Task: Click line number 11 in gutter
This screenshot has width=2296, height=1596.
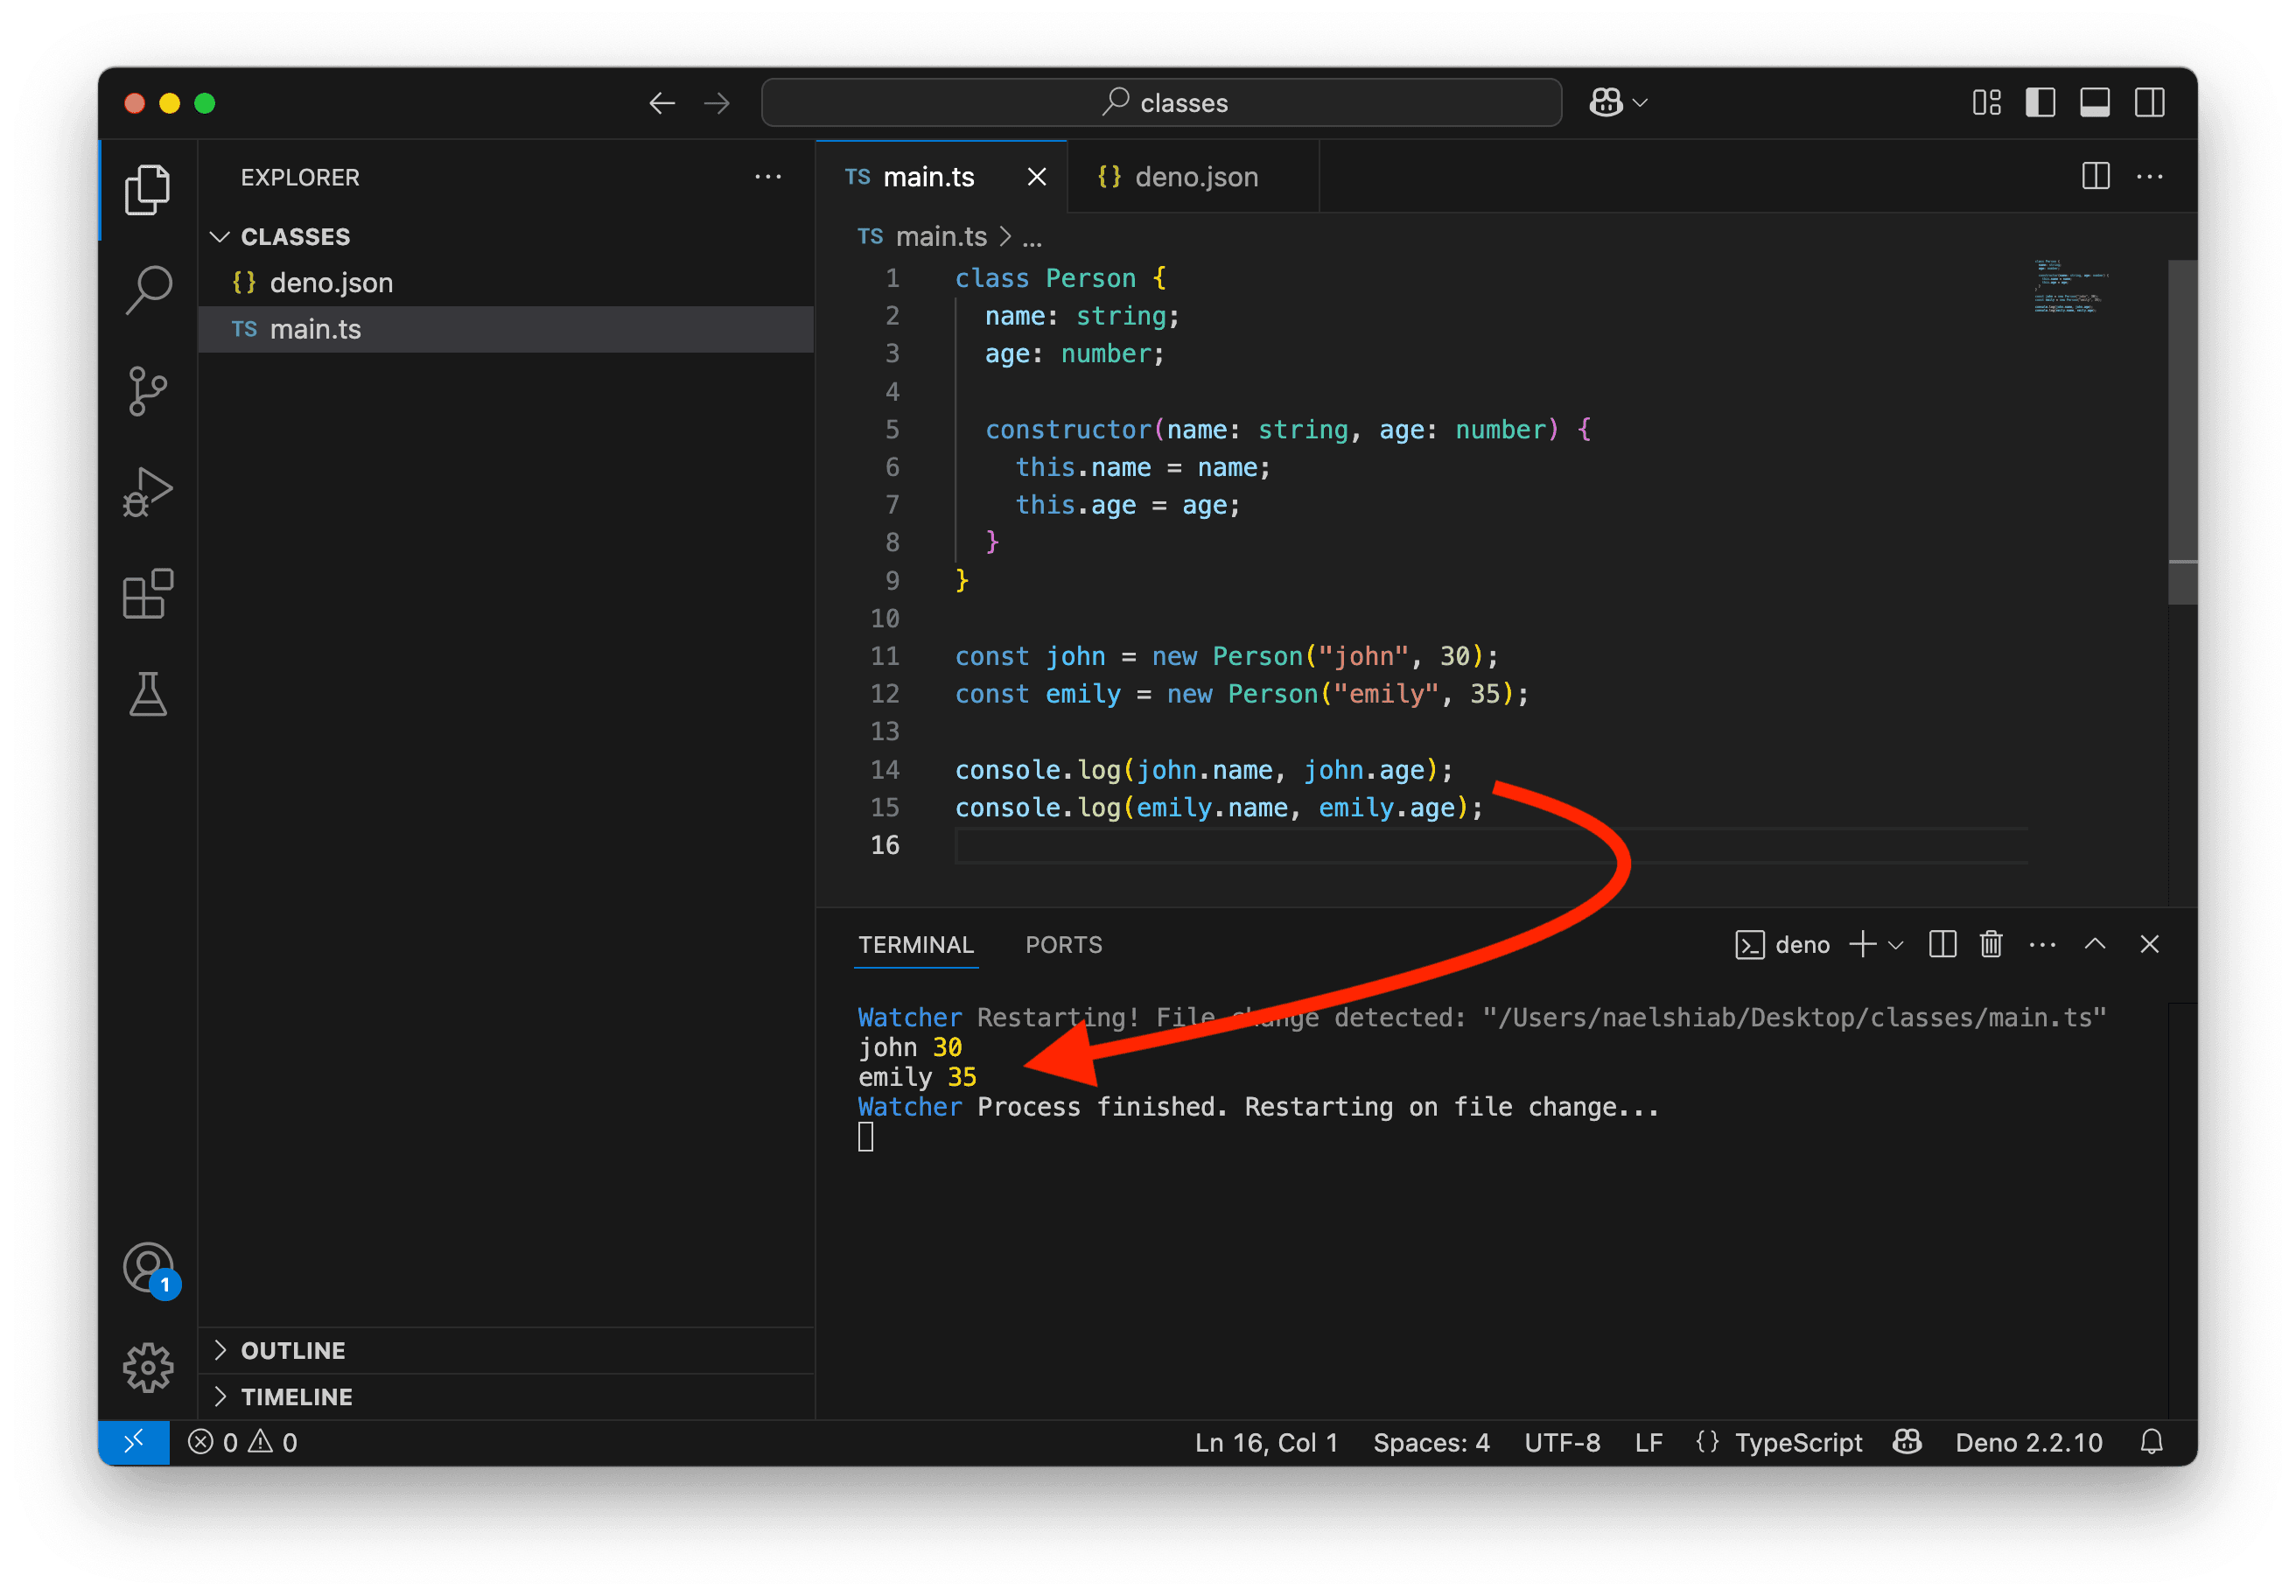Action: coord(884,656)
